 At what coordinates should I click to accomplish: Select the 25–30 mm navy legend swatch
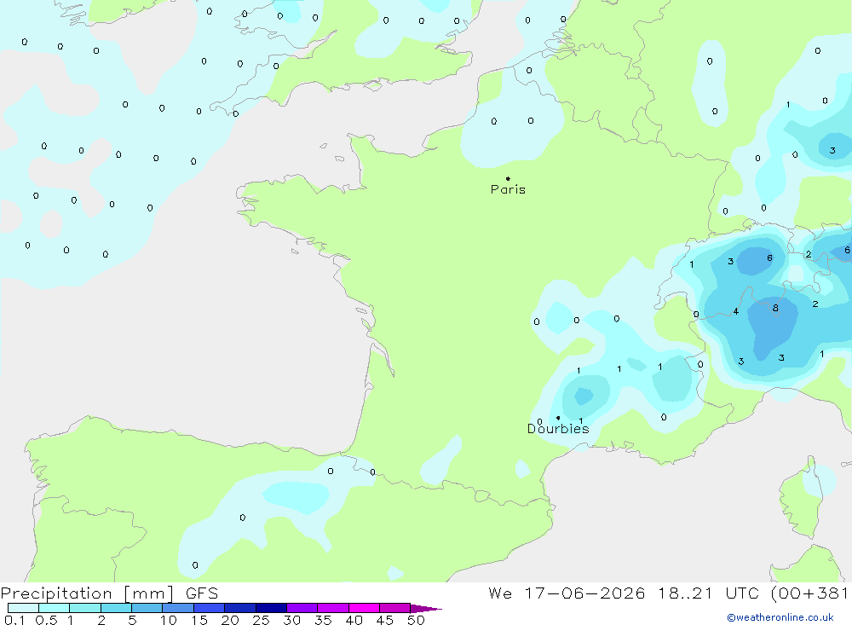[271, 608]
